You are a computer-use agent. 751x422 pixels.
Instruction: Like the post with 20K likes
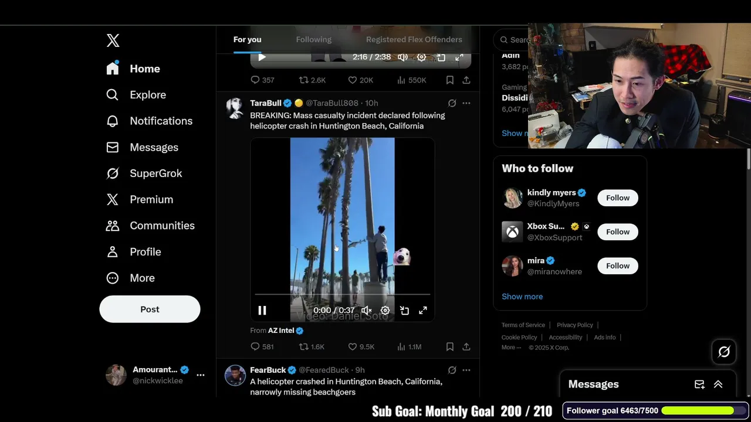click(x=360, y=80)
